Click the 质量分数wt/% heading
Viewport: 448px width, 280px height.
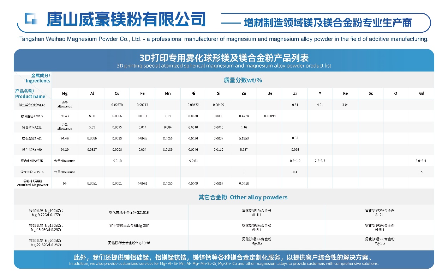point(243,80)
